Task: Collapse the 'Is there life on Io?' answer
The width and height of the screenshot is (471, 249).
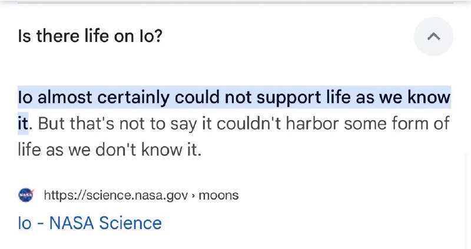Action: tap(433, 36)
